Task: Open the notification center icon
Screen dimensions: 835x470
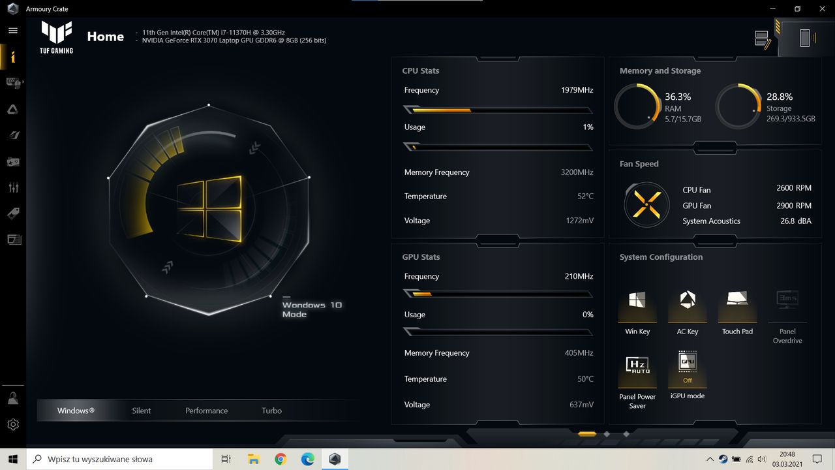Action: point(817,459)
